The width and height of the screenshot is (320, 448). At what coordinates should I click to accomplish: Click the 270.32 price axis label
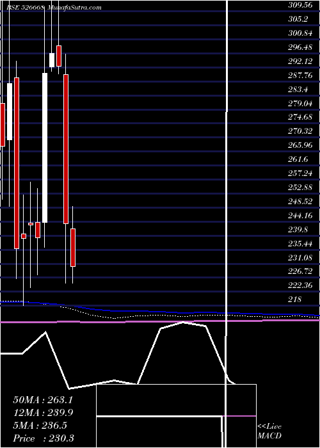[300, 131]
